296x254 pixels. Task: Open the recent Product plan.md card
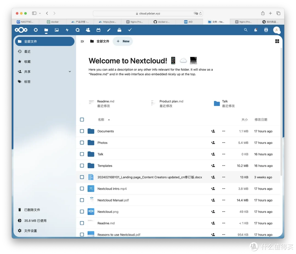(167, 104)
